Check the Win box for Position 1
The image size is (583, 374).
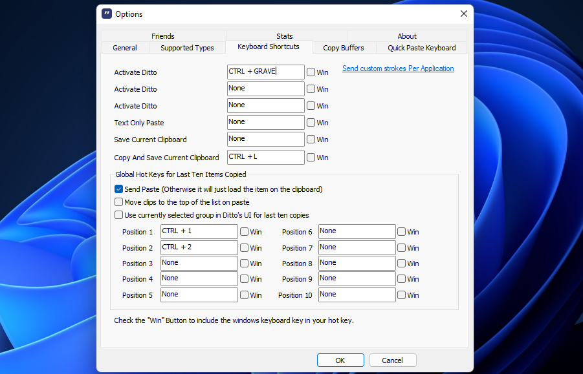pyautogui.click(x=245, y=232)
